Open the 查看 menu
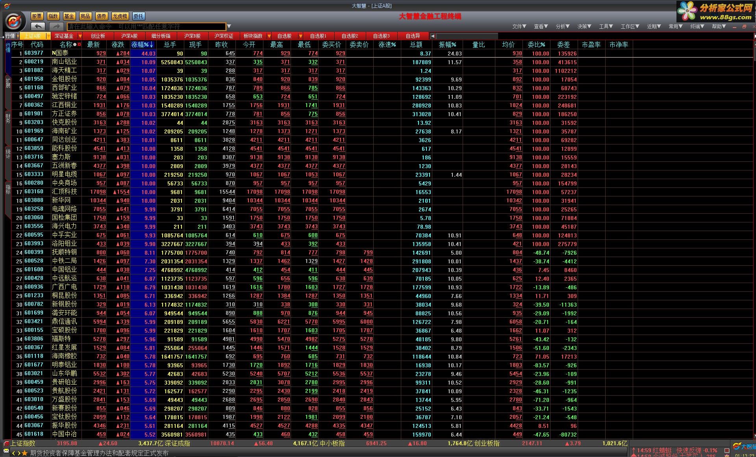 (541, 26)
